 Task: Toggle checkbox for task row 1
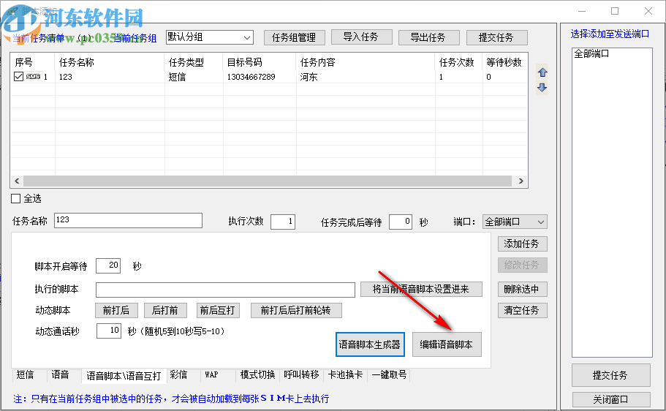click(x=18, y=77)
